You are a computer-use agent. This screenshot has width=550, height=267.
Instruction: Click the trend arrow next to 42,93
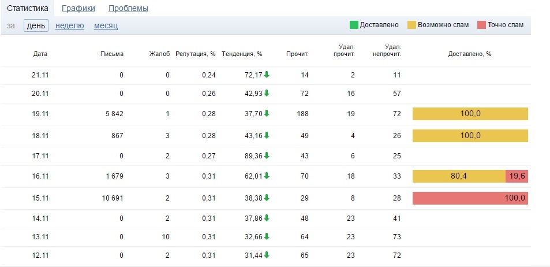267,93
